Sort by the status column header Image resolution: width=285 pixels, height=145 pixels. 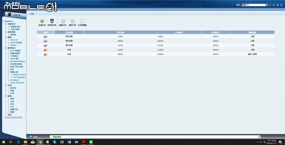pyautogui.click(x=46, y=32)
